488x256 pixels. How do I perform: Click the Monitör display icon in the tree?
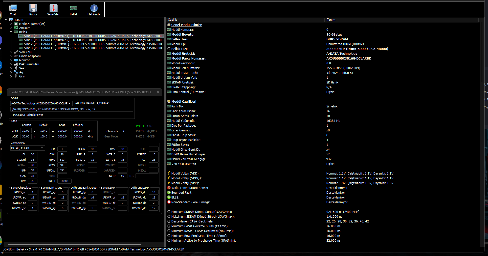[x=16, y=60]
